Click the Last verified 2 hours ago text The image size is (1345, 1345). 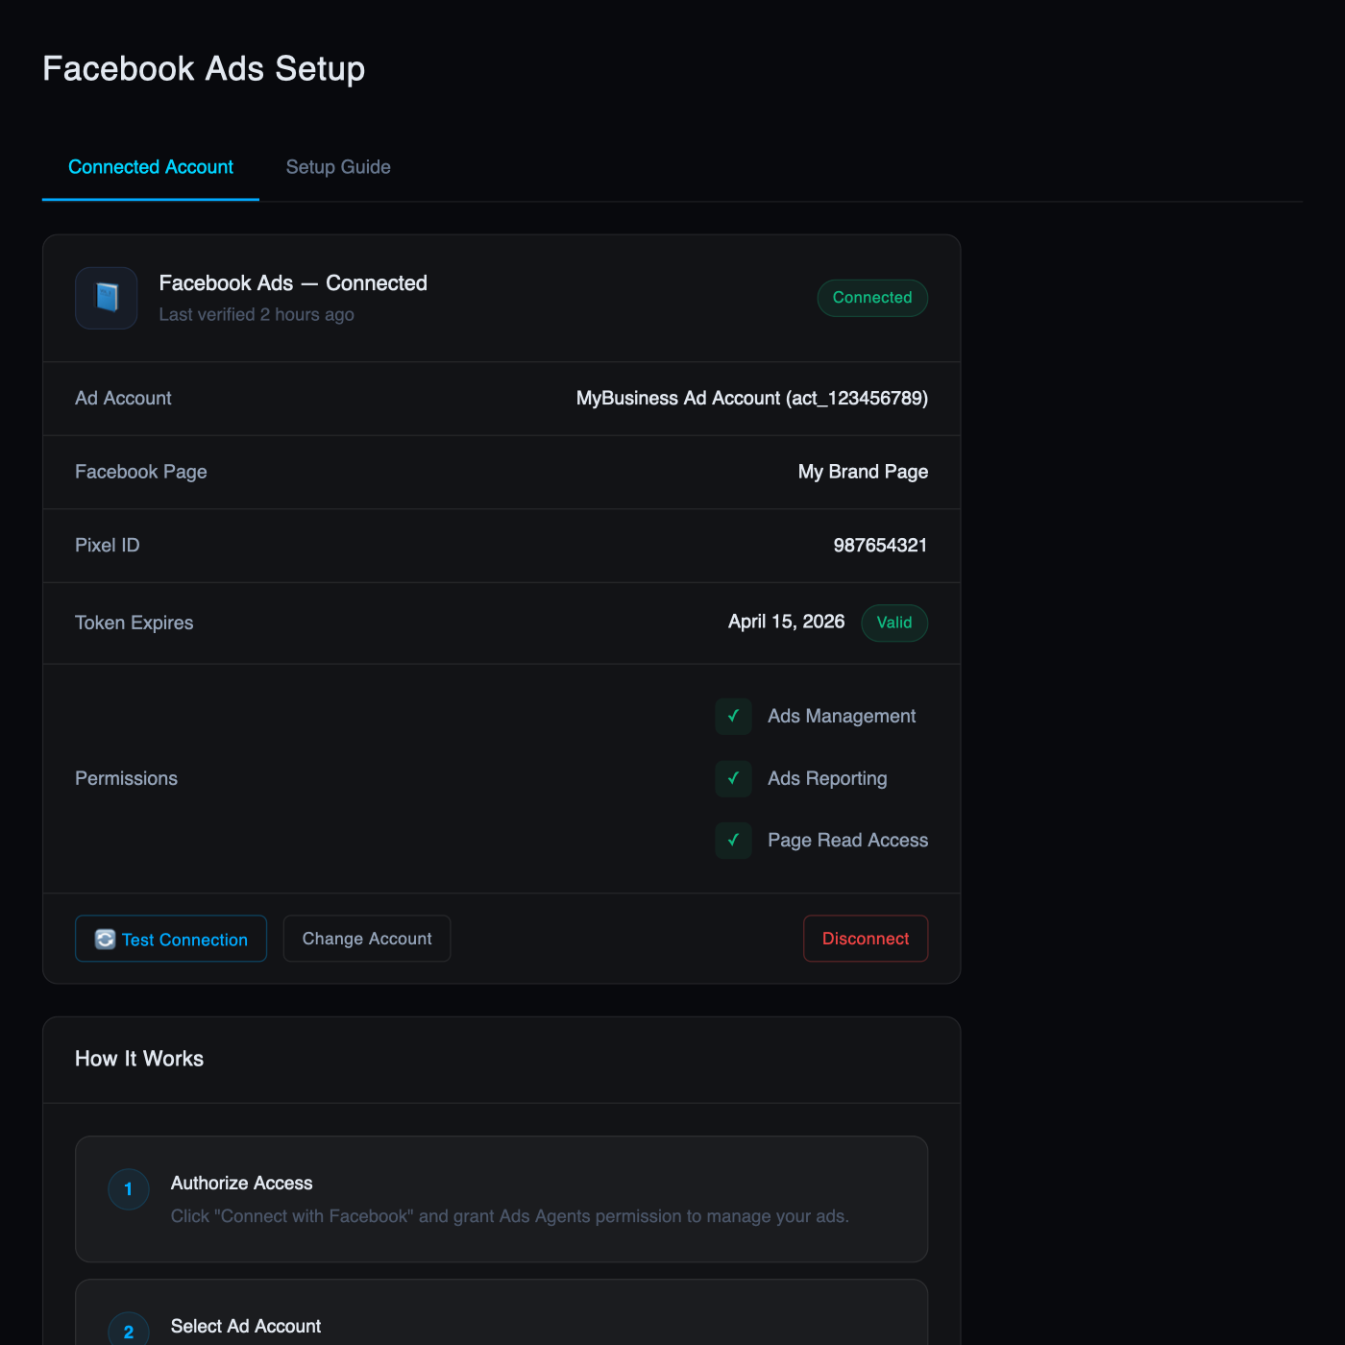[x=257, y=314]
